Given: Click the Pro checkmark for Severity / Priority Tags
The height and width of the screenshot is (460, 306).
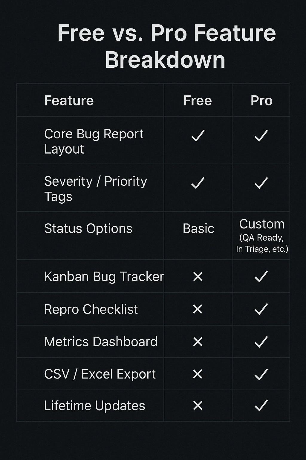Looking at the screenshot, I should click(x=261, y=183).
